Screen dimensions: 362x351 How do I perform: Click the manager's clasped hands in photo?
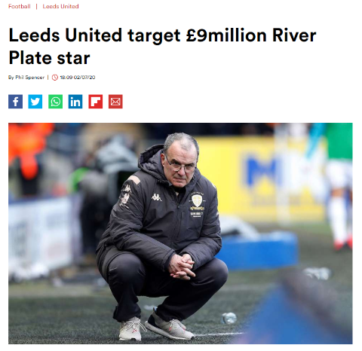pos(182,267)
